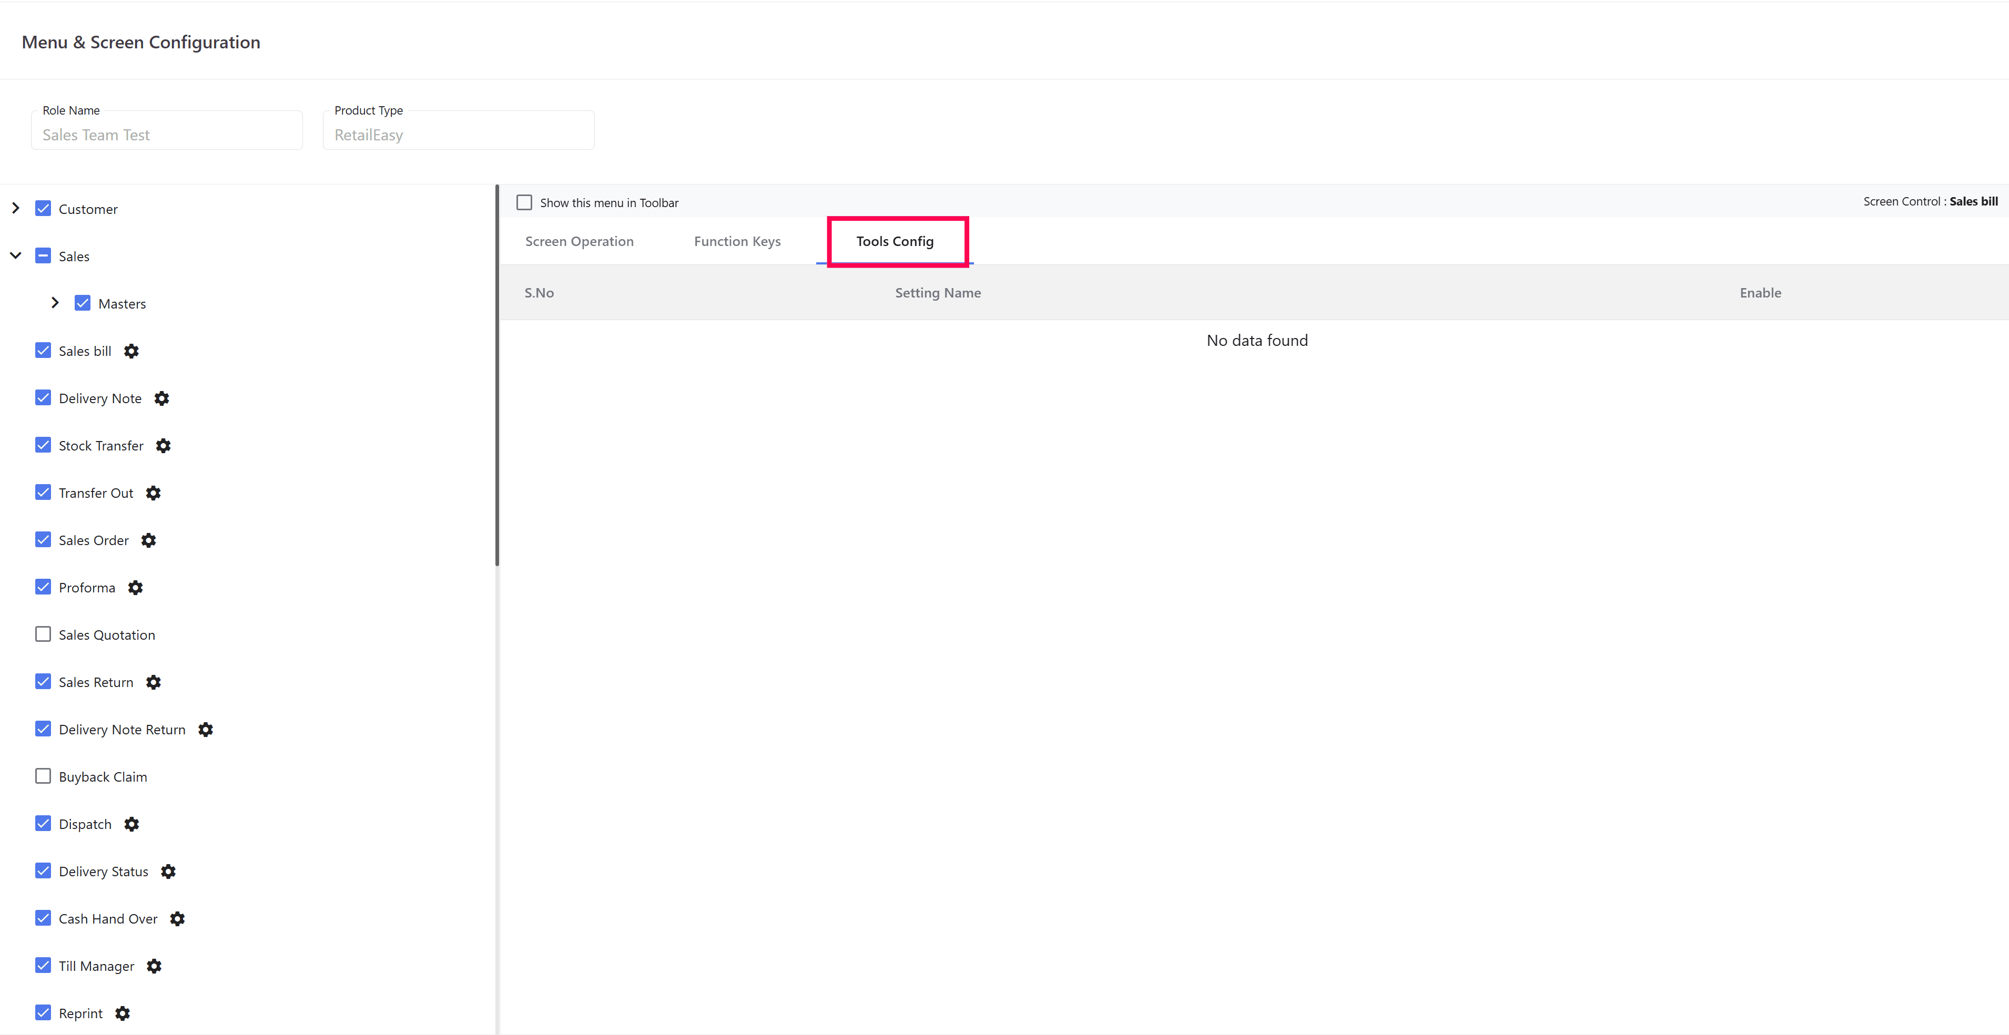Open Till Manager gear icon
Image resolution: width=2009 pixels, height=1035 pixels.
(x=155, y=967)
